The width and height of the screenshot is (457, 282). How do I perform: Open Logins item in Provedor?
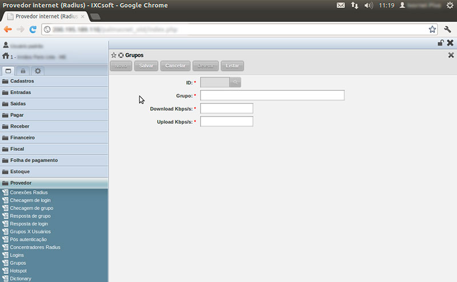17,255
